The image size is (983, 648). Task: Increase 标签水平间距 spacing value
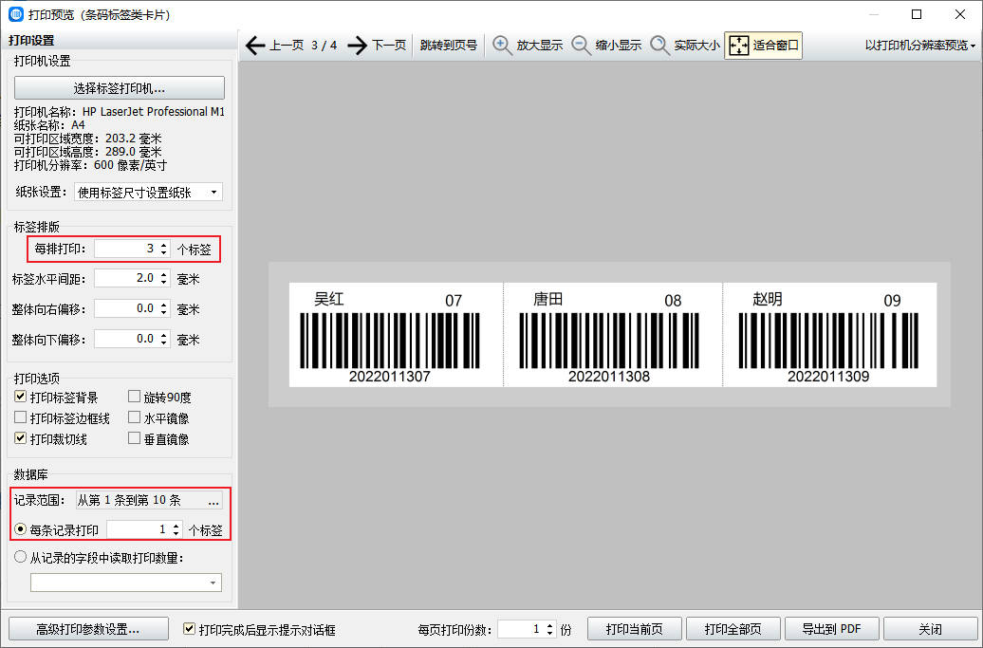[163, 274]
